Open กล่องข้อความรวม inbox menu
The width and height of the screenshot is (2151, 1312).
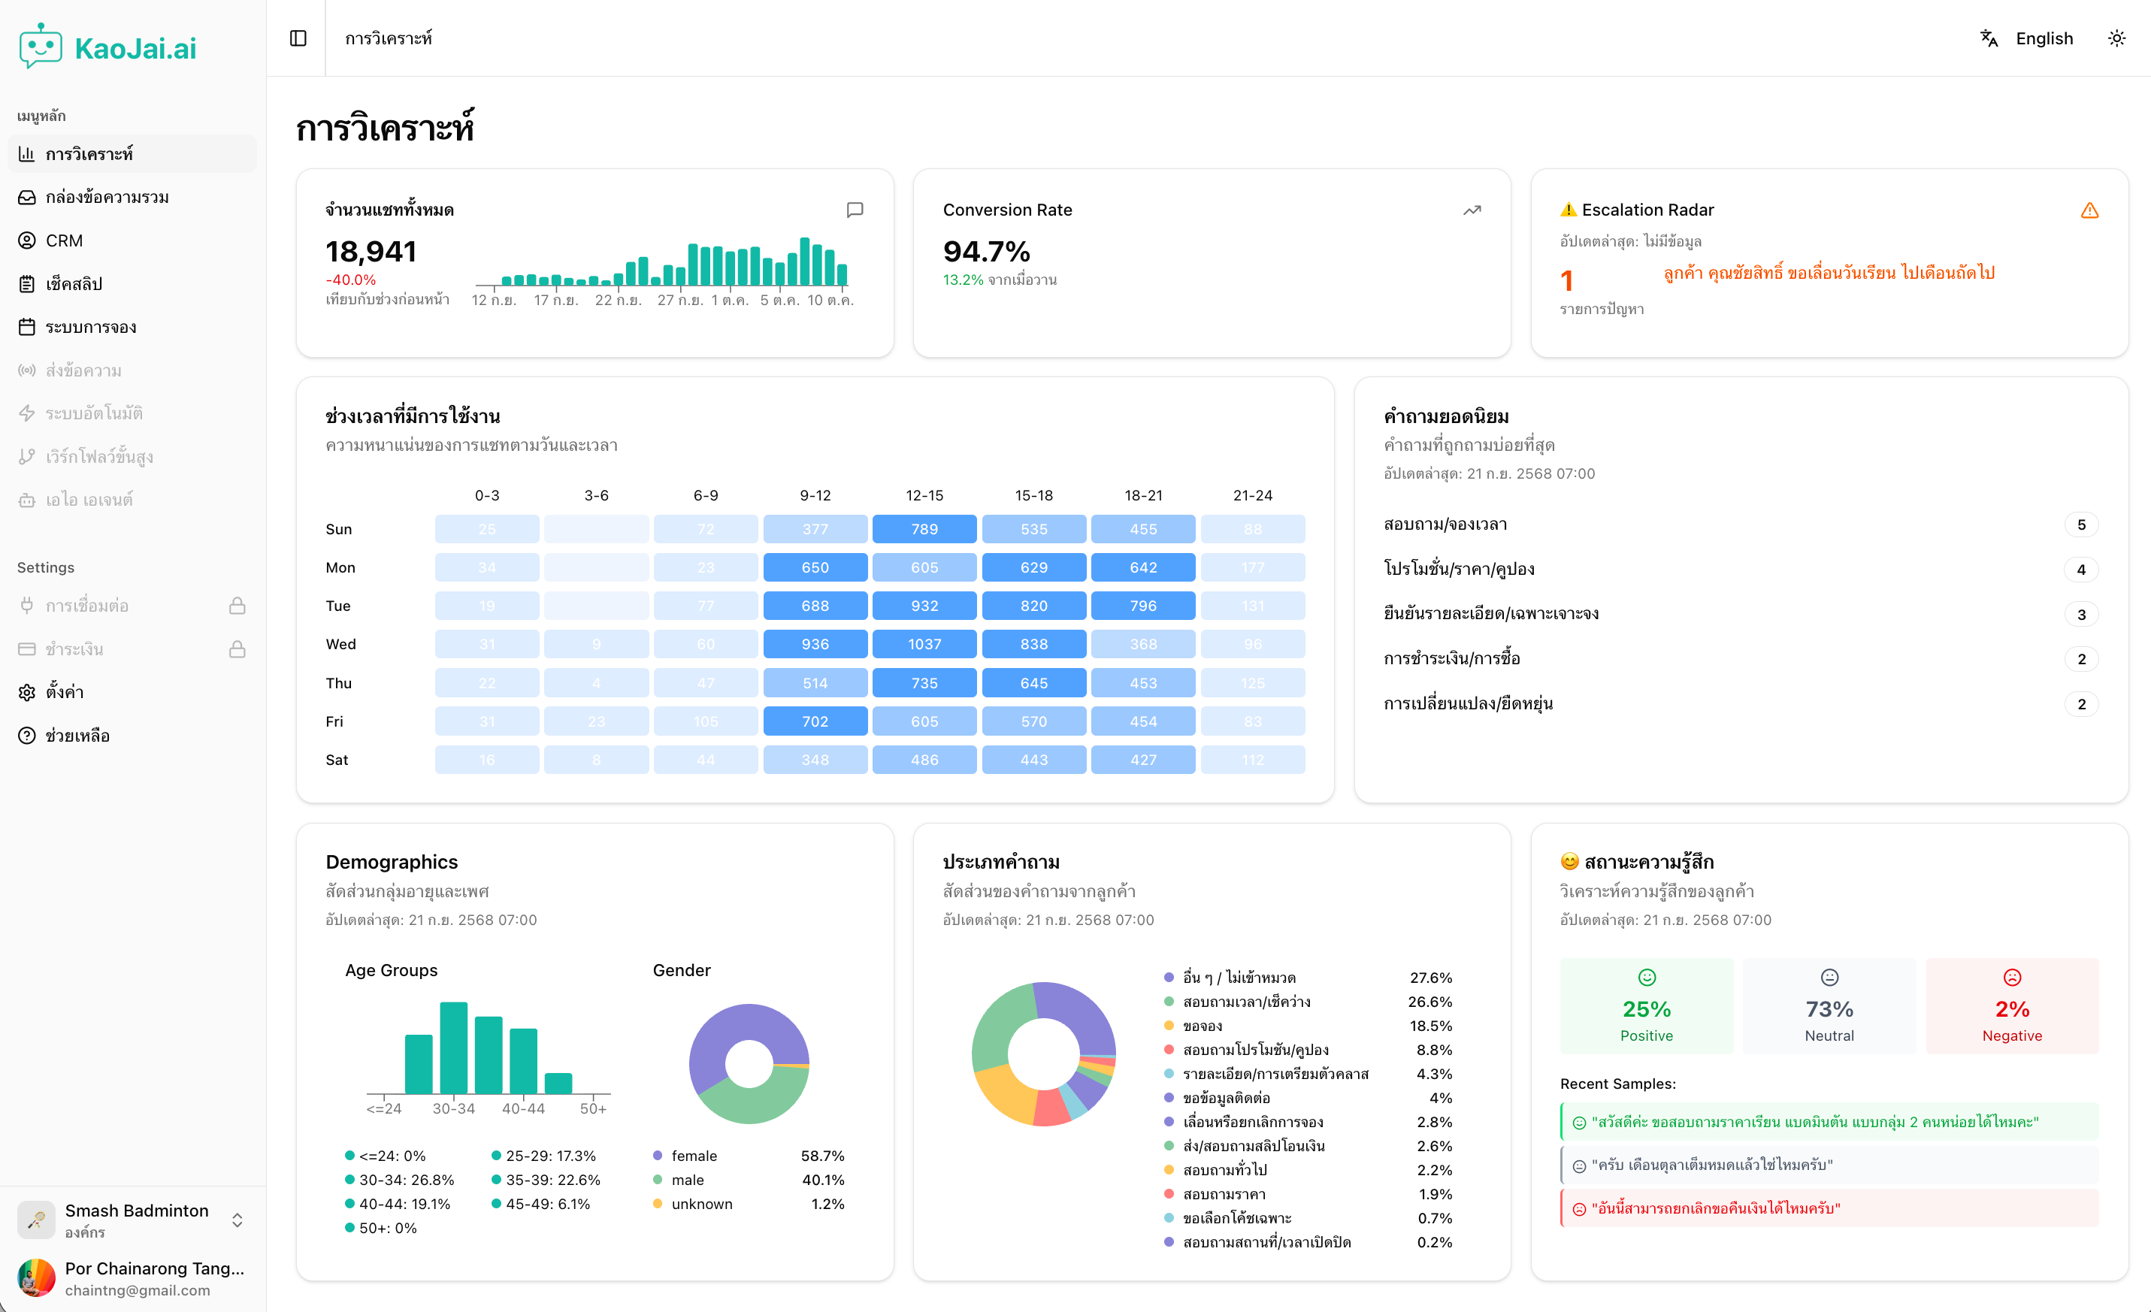coord(107,198)
